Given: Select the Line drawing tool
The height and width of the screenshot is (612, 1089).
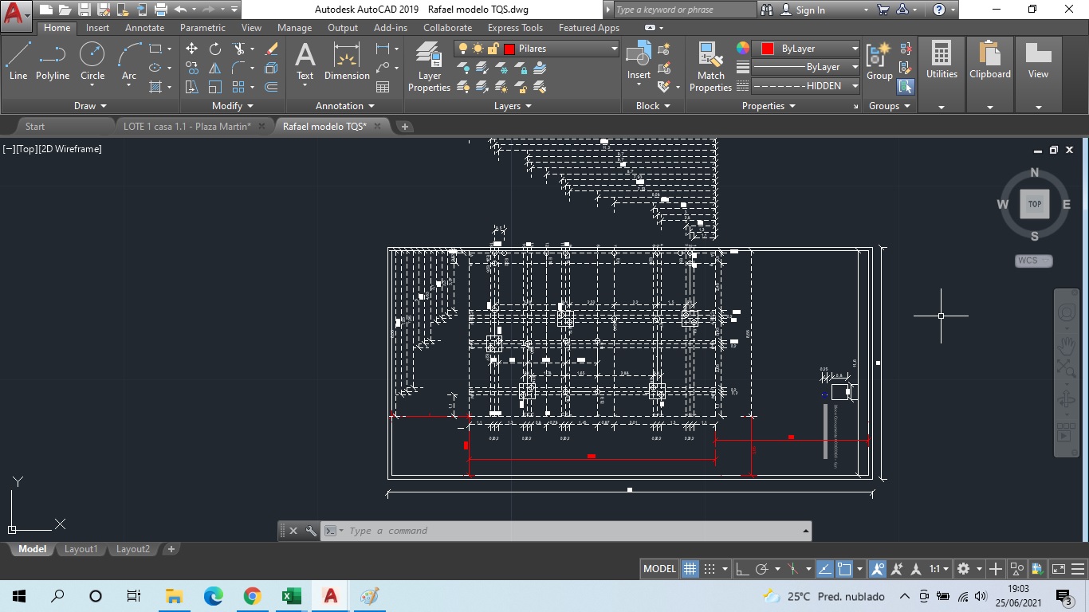Looking at the screenshot, I should coord(18,61).
